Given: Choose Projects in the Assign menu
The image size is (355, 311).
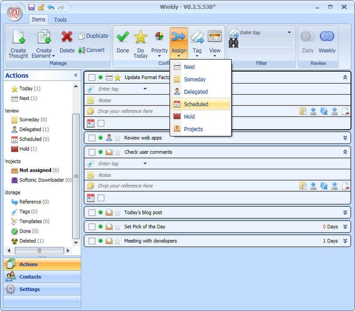Looking at the screenshot, I should 200,129.
